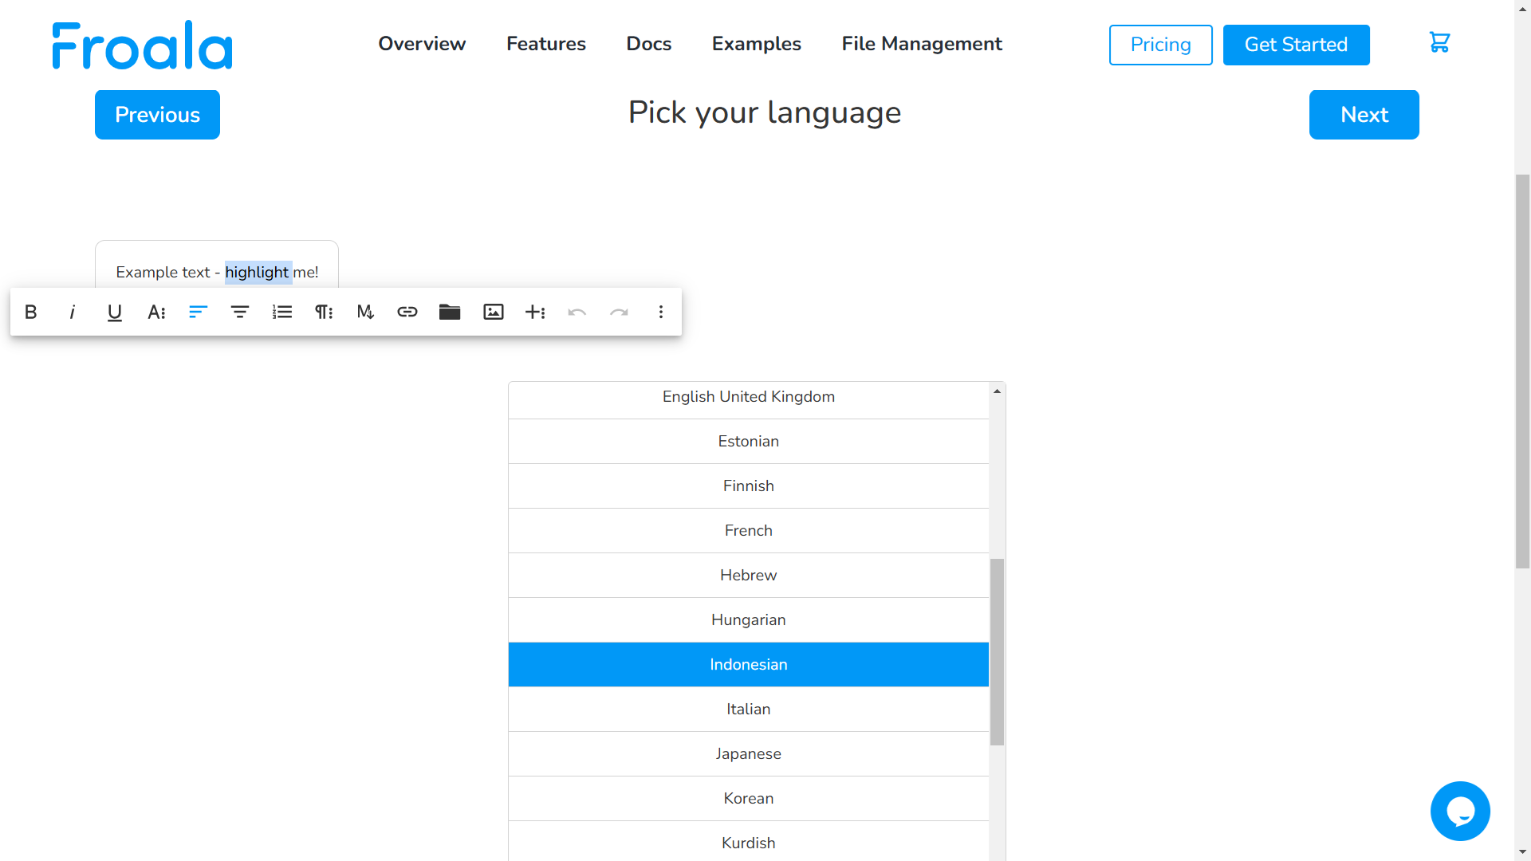The image size is (1531, 861).
Task: Choose Japanese in the language list
Action: [x=748, y=753]
